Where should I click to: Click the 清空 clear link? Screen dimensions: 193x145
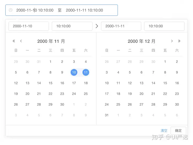tap(164, 131)
